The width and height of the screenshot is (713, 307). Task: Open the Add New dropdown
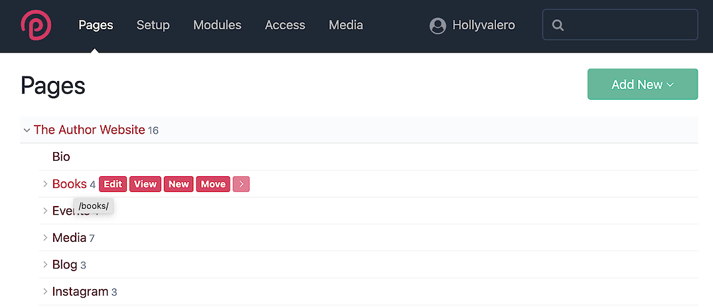642,84
